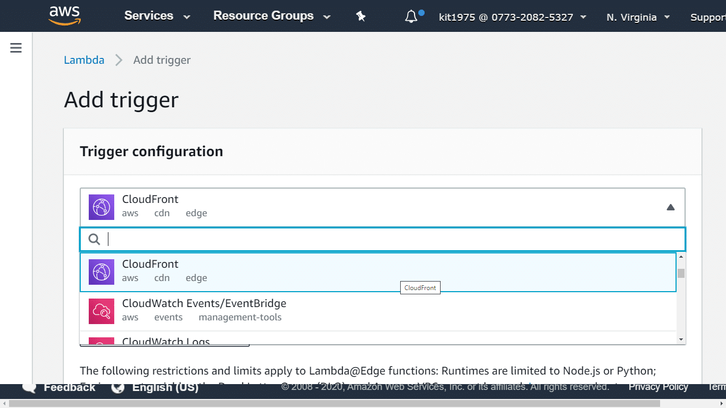Open the N. Virginia region dropdown

coord(638,17)
